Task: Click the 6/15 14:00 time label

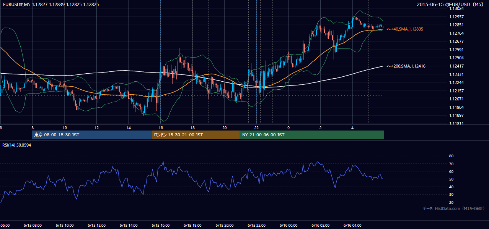Action: 129,225
